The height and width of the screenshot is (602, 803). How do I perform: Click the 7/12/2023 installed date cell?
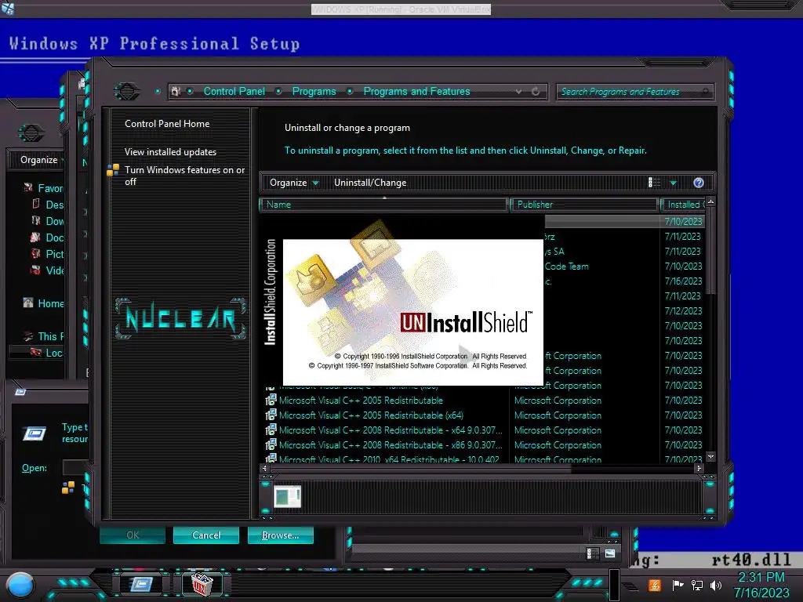683,311
